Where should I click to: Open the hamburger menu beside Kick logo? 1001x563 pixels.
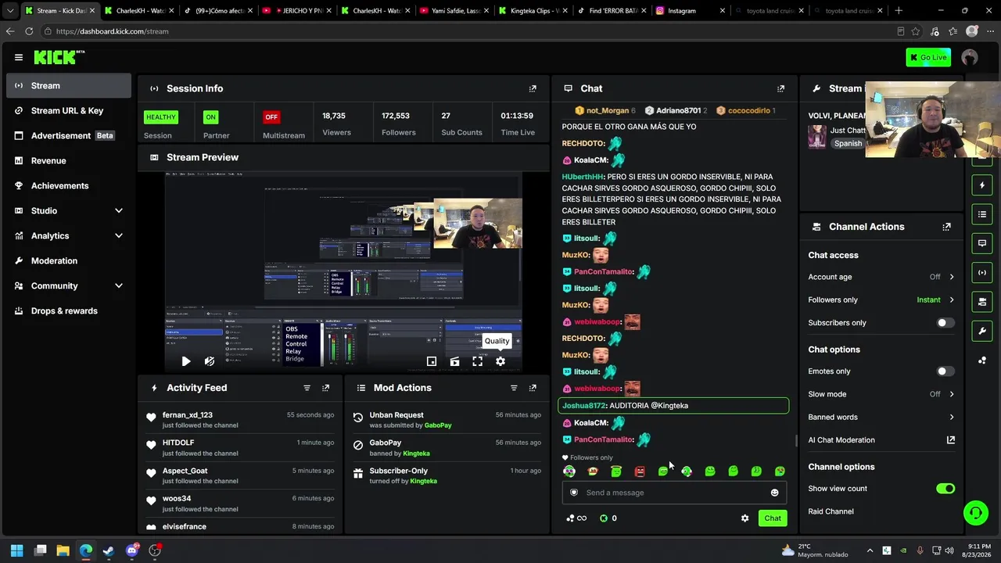tap(19, 57)
